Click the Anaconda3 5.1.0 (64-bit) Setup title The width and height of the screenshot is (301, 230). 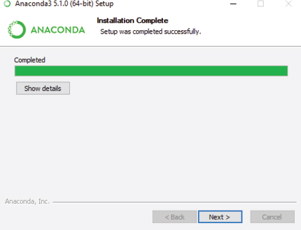[65, 3]
